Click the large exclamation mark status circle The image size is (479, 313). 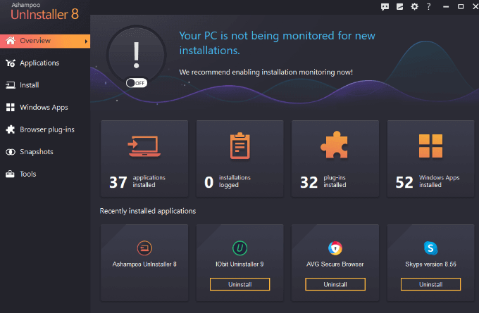tap(136, 56)
